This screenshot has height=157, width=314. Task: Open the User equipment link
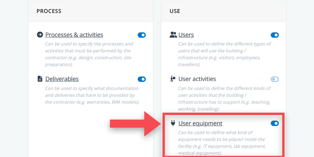[200, 123]
